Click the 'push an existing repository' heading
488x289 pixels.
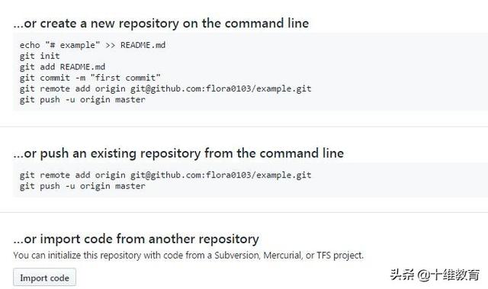point(178,153)
